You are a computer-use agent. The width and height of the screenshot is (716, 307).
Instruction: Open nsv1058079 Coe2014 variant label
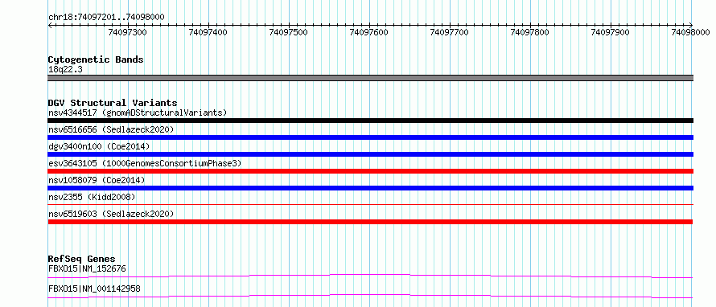(97, 180)
